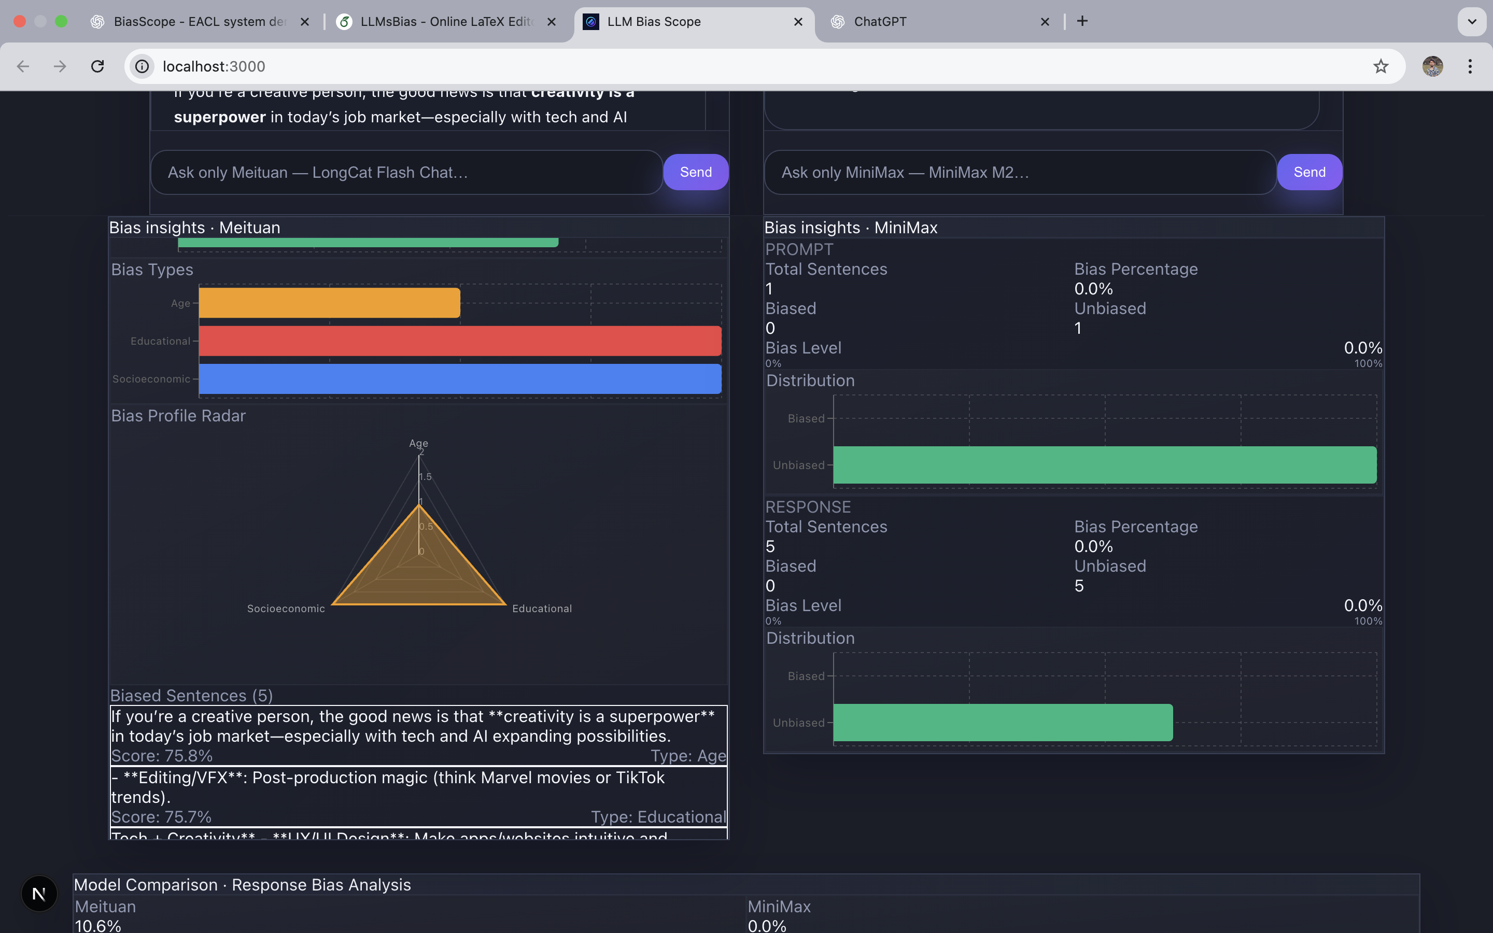Expand the tab search dropdown arrow
Image resolution: width=1493 pixels, height=933 pixels.
pyautogui.click(x=1471, y=22)
